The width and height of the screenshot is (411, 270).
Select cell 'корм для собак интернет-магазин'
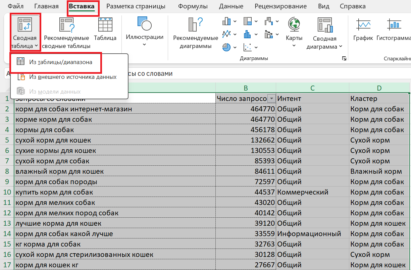click(115, 109)
